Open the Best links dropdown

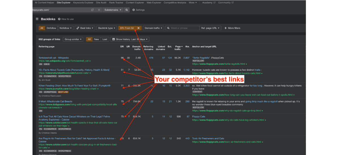(x=85, y=28)
